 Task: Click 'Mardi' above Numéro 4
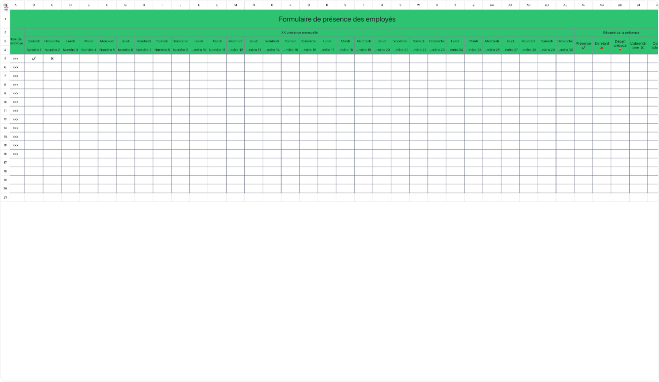pyautogui.click(x=89, y=41)
